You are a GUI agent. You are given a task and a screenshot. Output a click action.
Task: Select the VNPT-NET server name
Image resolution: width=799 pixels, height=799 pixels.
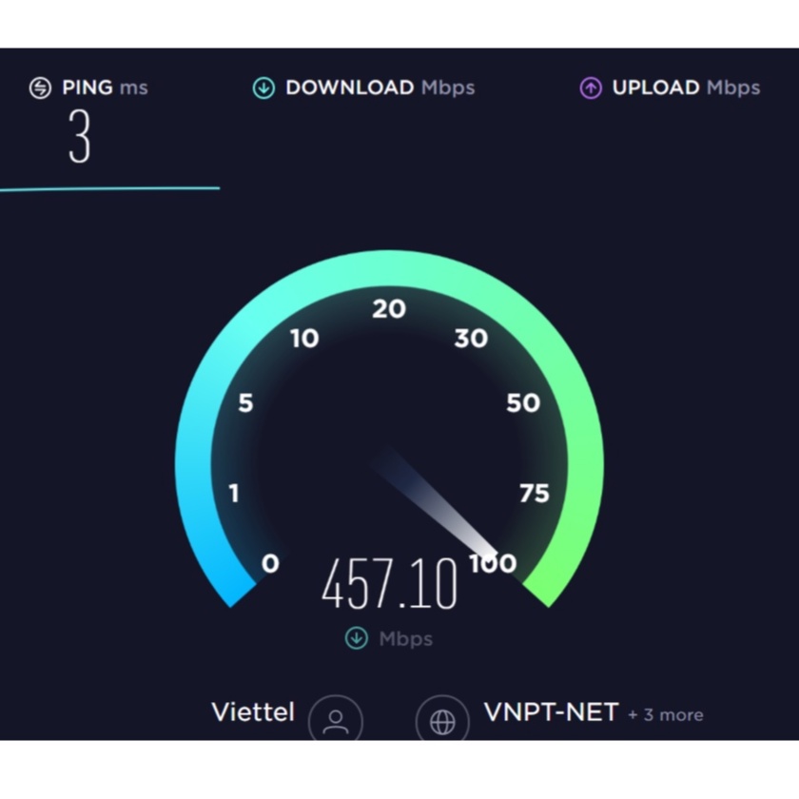coord(552,711)
